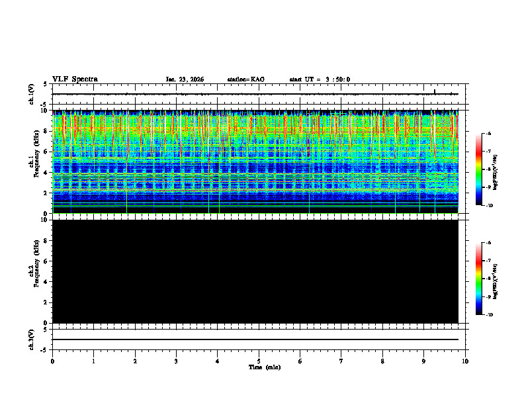Screen dimensions: 524x405
Task: Select the 'Time (min)' axis title
Action: (265, 367)
